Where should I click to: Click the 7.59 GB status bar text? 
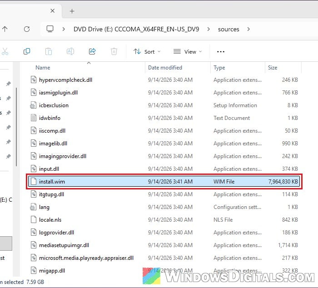pos(35,282)
